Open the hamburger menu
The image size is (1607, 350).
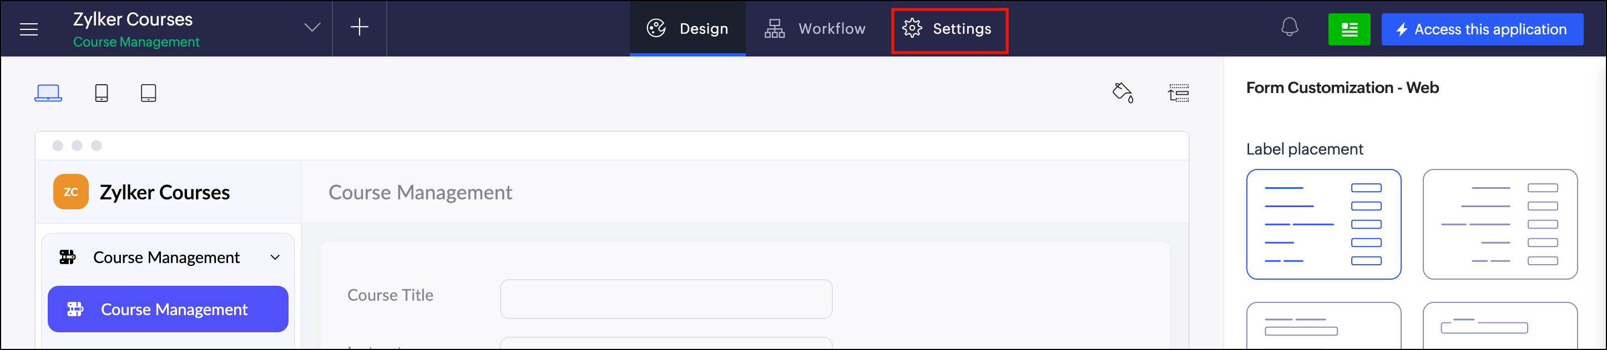tap(29, 29)
